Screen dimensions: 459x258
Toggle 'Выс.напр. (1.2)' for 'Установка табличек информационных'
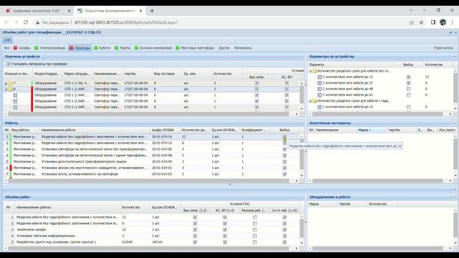(x=195, y=236)
